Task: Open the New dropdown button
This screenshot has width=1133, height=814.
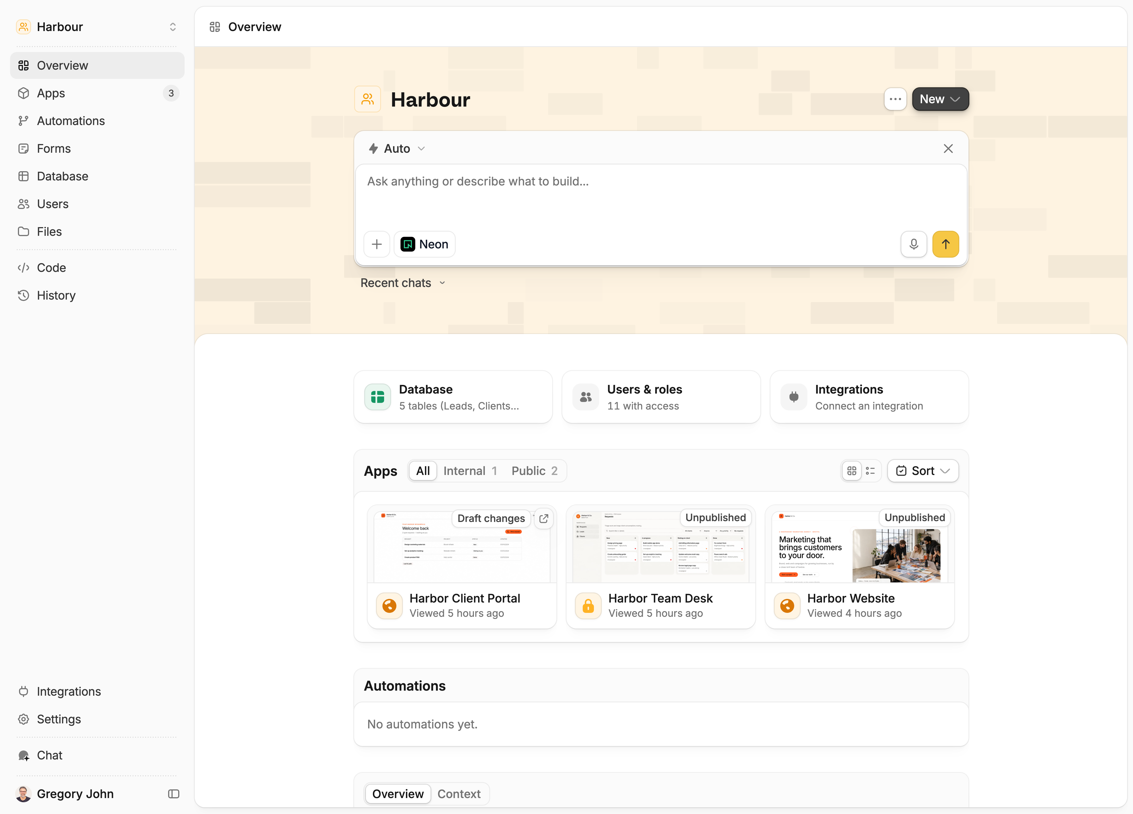Action: click(940, 99)
